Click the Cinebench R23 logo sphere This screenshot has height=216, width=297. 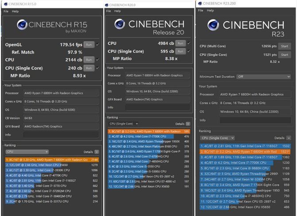click(x=214, y=25)
